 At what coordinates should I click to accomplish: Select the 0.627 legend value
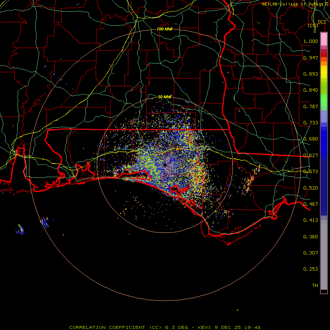[311, 155]
